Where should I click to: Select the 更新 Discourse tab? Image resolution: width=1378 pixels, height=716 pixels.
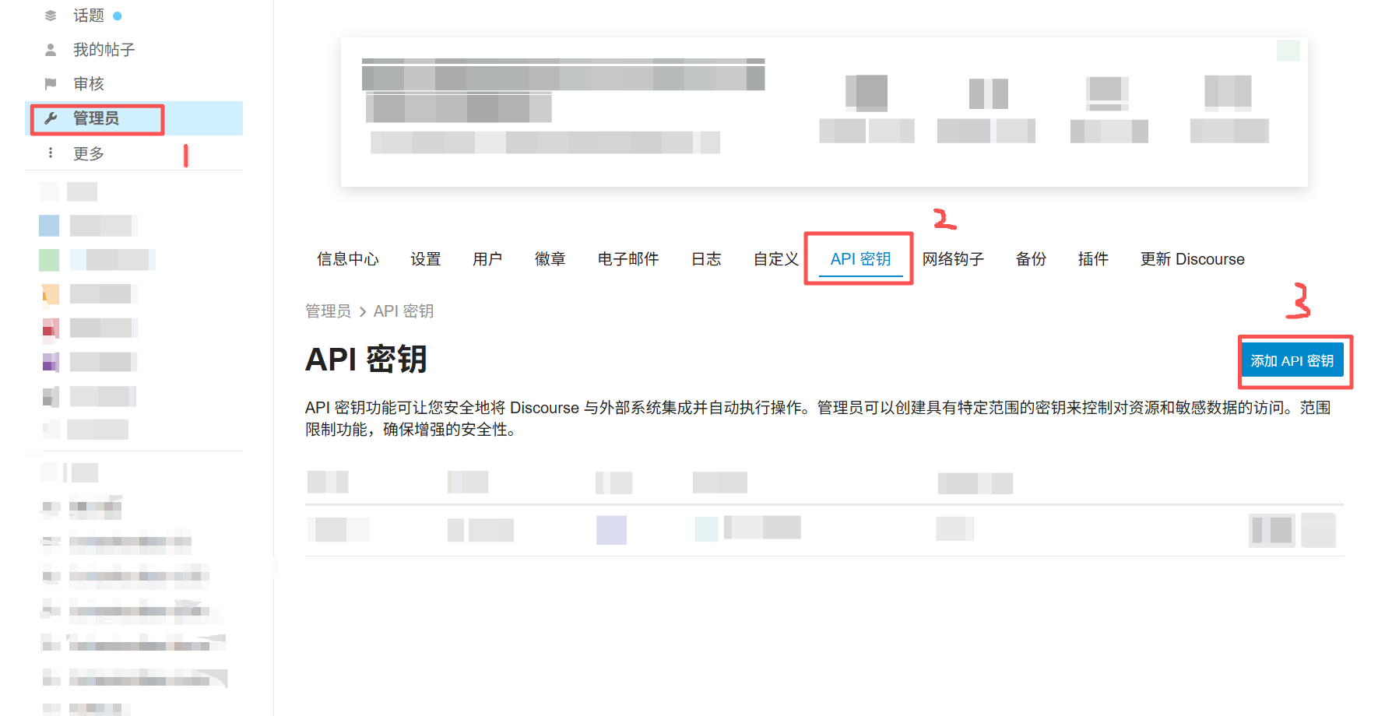1192,259
